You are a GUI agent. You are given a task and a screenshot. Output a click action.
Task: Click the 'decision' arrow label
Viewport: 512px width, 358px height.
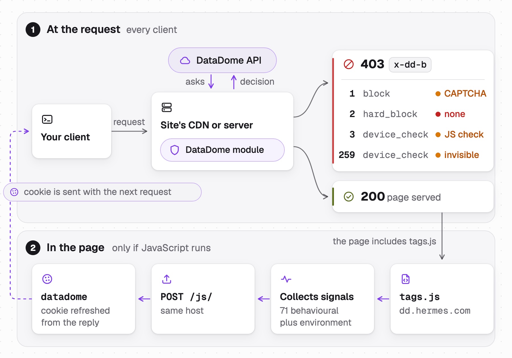tap(257, 82)
